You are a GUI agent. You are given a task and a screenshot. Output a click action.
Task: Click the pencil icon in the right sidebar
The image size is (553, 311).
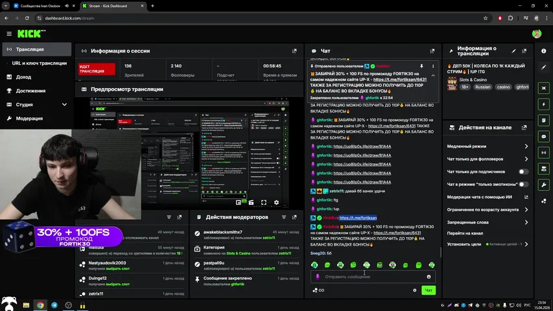click(x=543, y=67)
